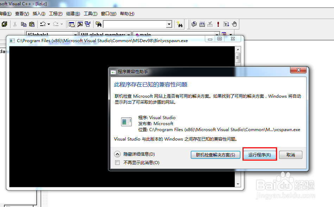Click inside the Find text combo box
The image size is (334, 207).
(x=135, y=24)
